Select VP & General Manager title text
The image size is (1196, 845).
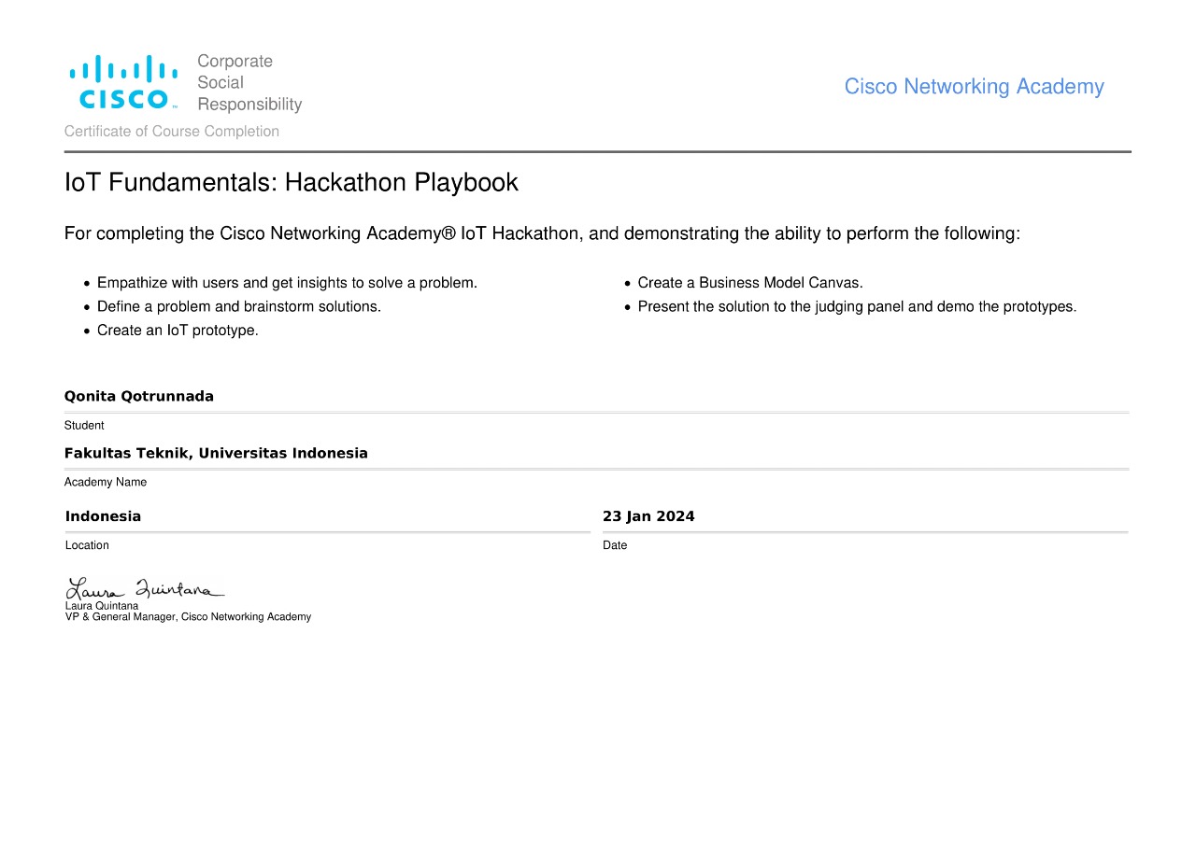tap(187, 616)
